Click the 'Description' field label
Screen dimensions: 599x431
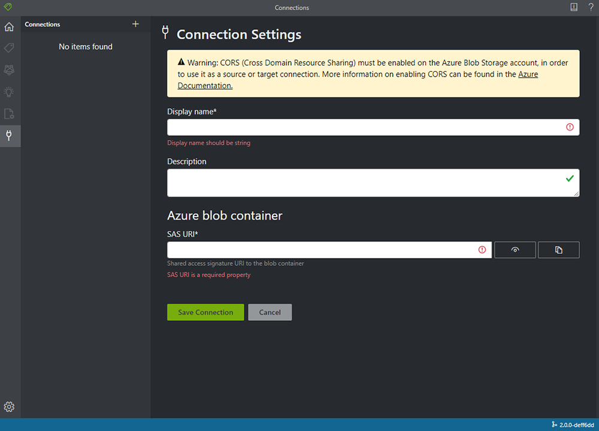(187, 162)
